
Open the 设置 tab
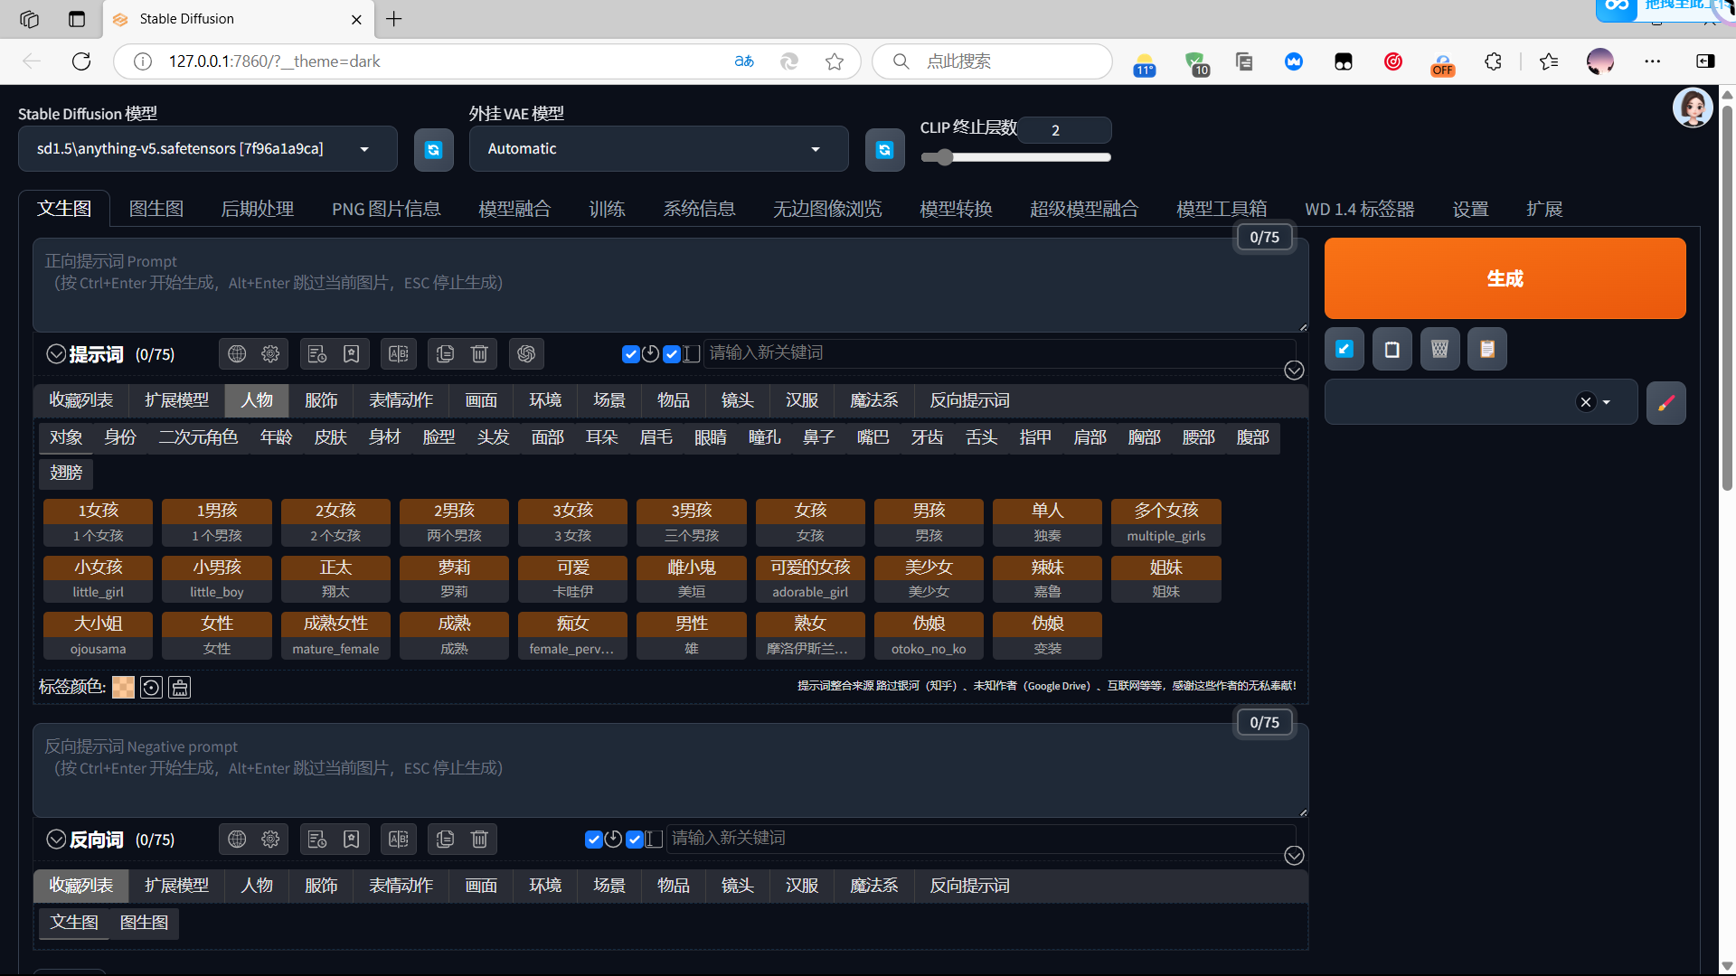(1471, 209)
